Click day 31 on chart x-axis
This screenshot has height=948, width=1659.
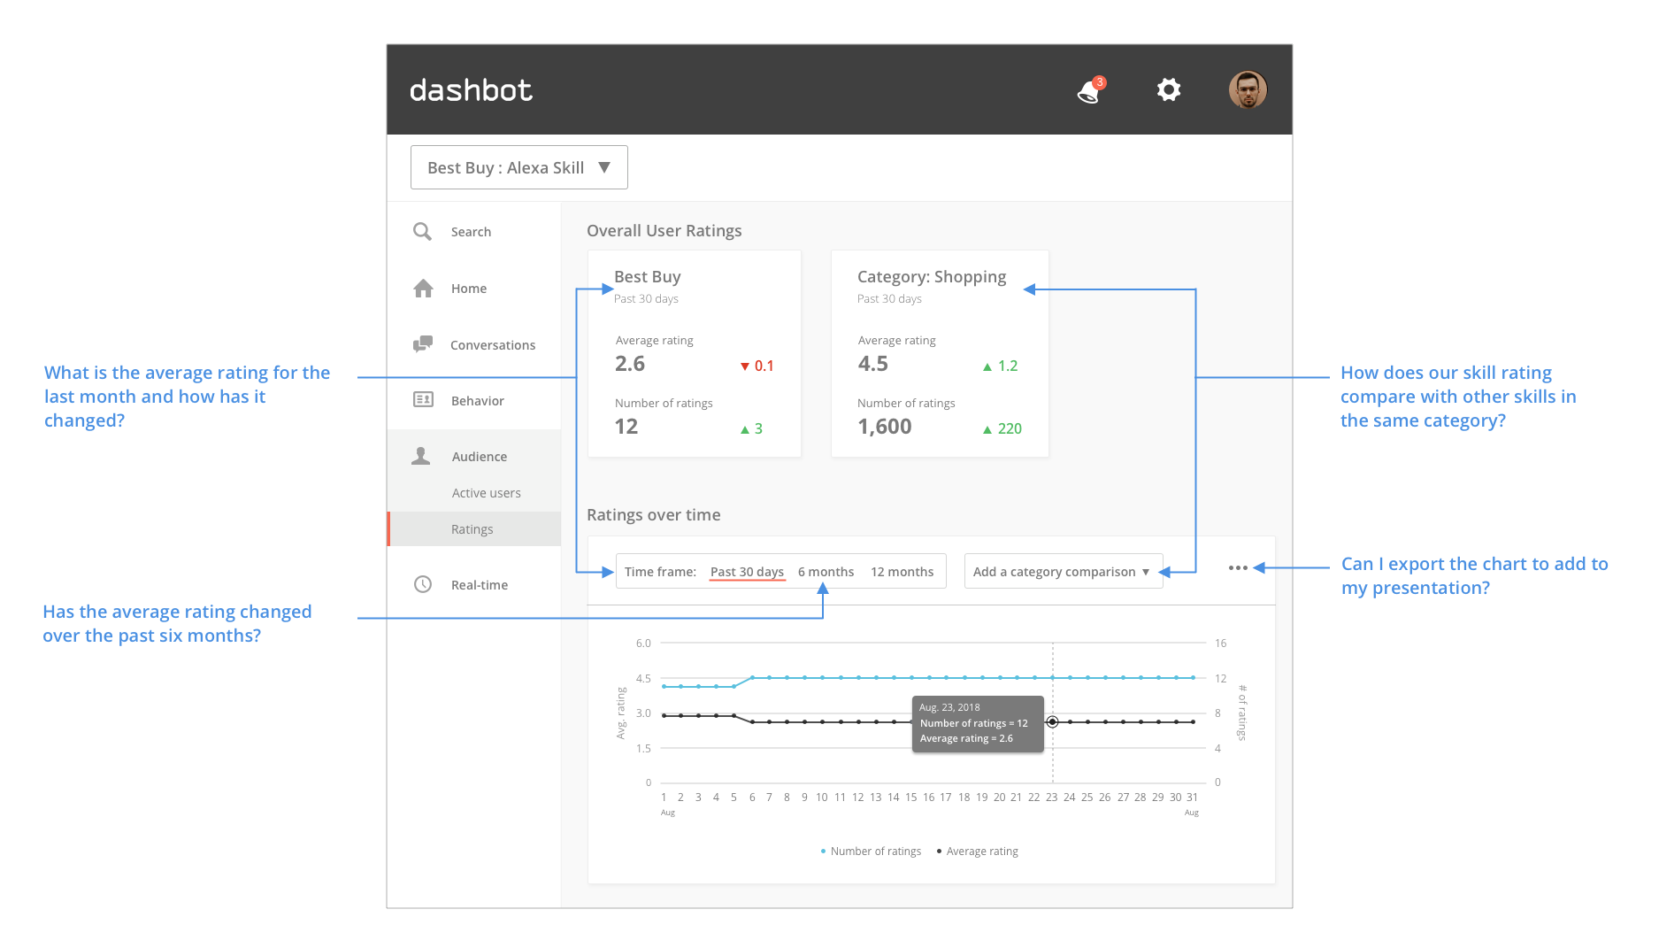point(1192,798)
